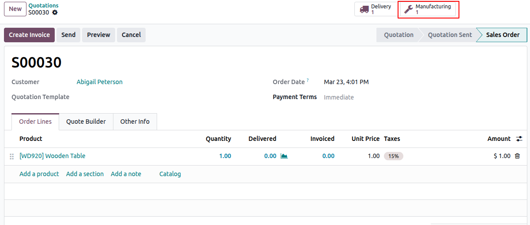
Task: Delete the Wooden Table line with trash icon
Action: (x=517, y=156)
